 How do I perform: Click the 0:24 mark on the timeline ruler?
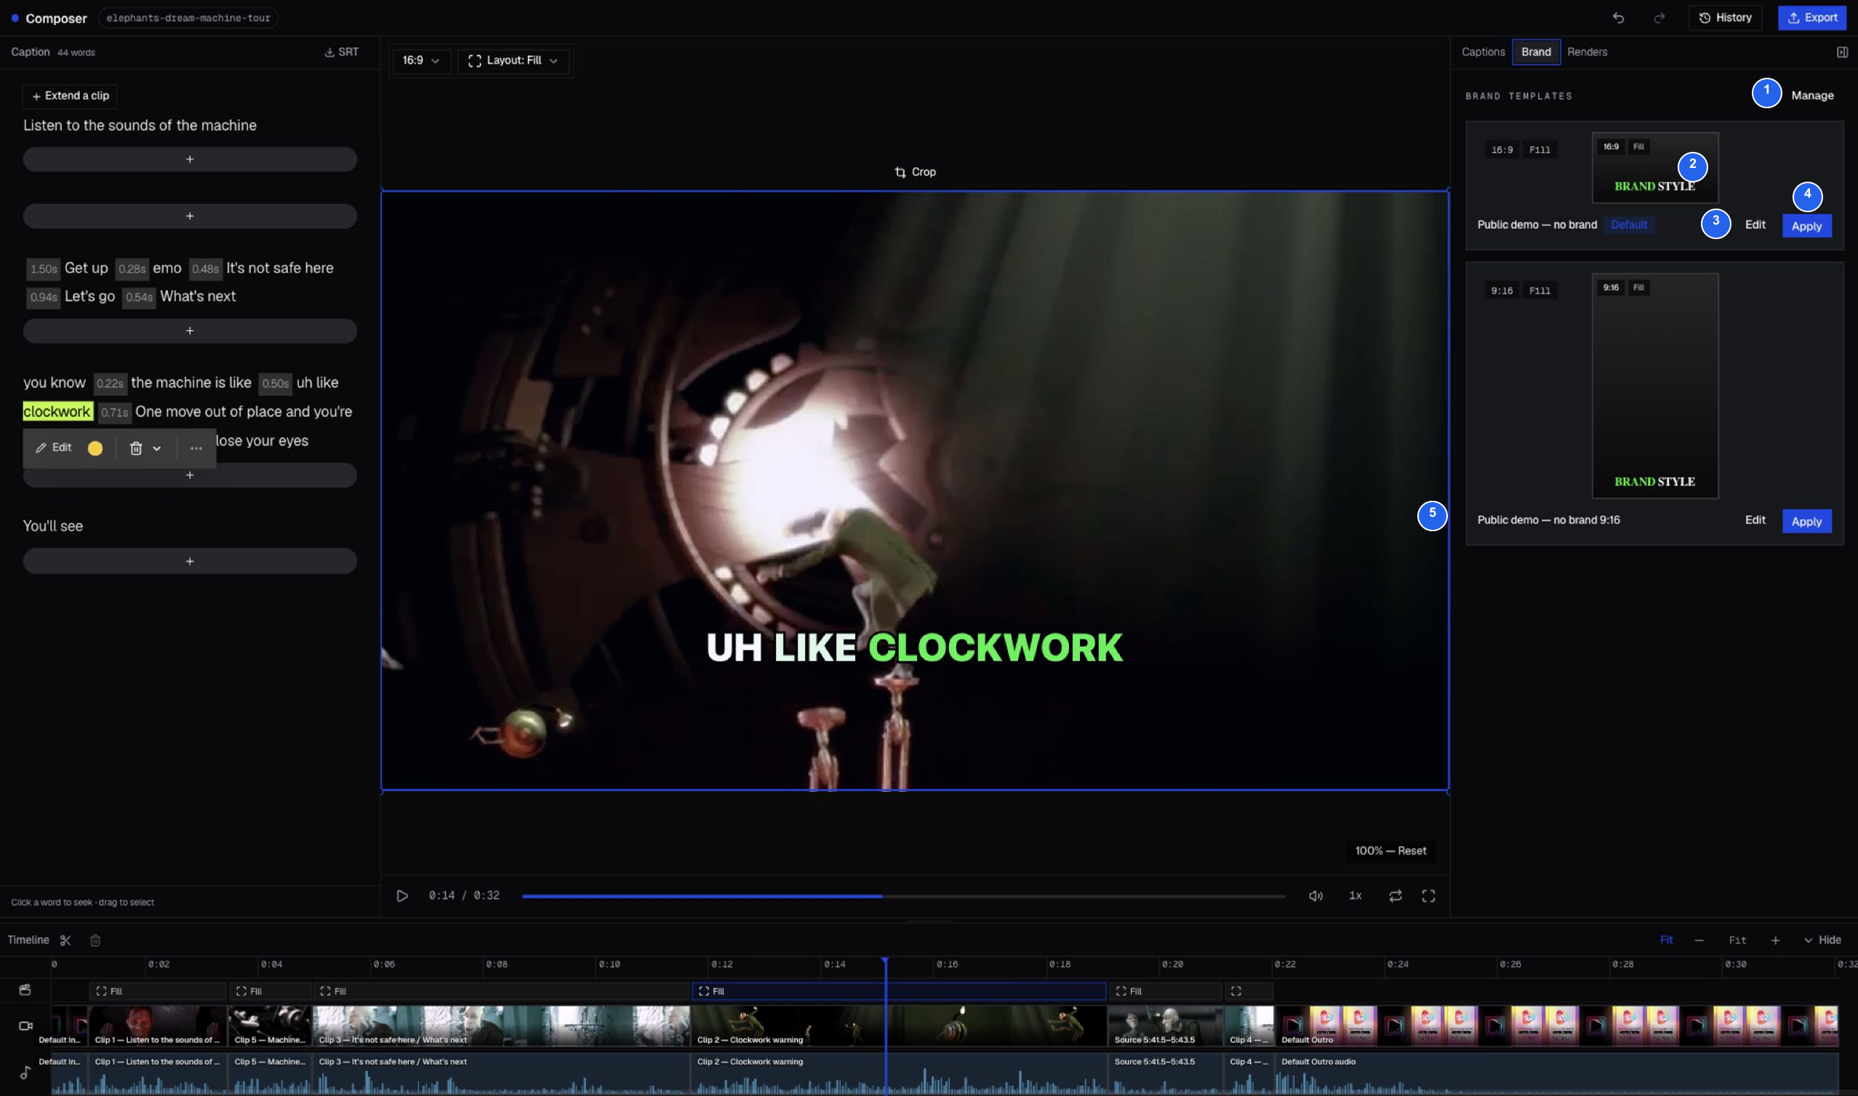pyautogui.click(x=1398, y=964)
